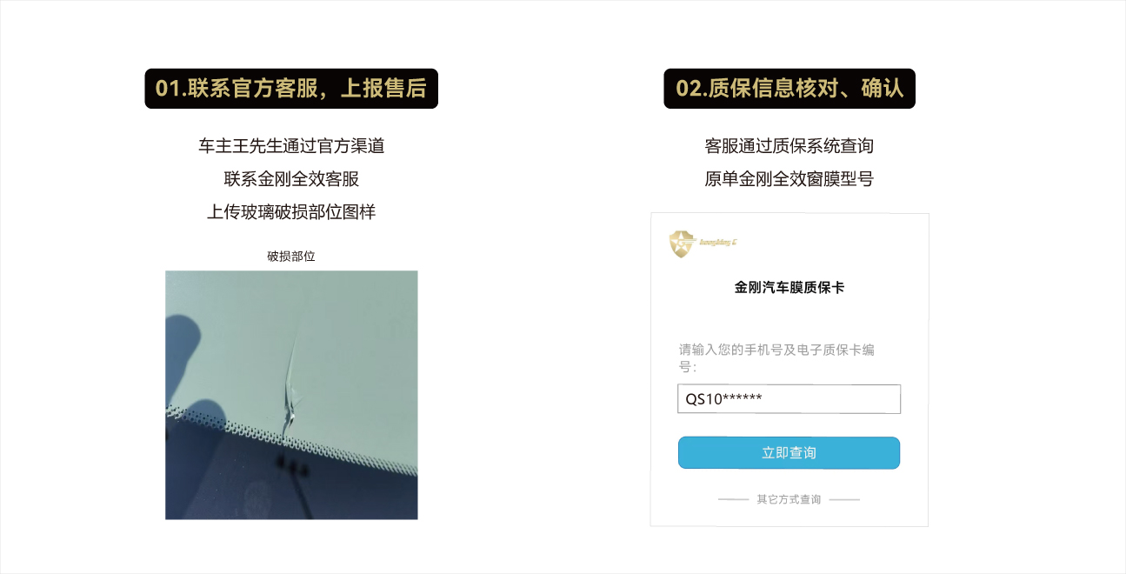The image size is (1126, 574).
Task: Click the text 上传玻璃破损部位图样
Action: point(291,212)
